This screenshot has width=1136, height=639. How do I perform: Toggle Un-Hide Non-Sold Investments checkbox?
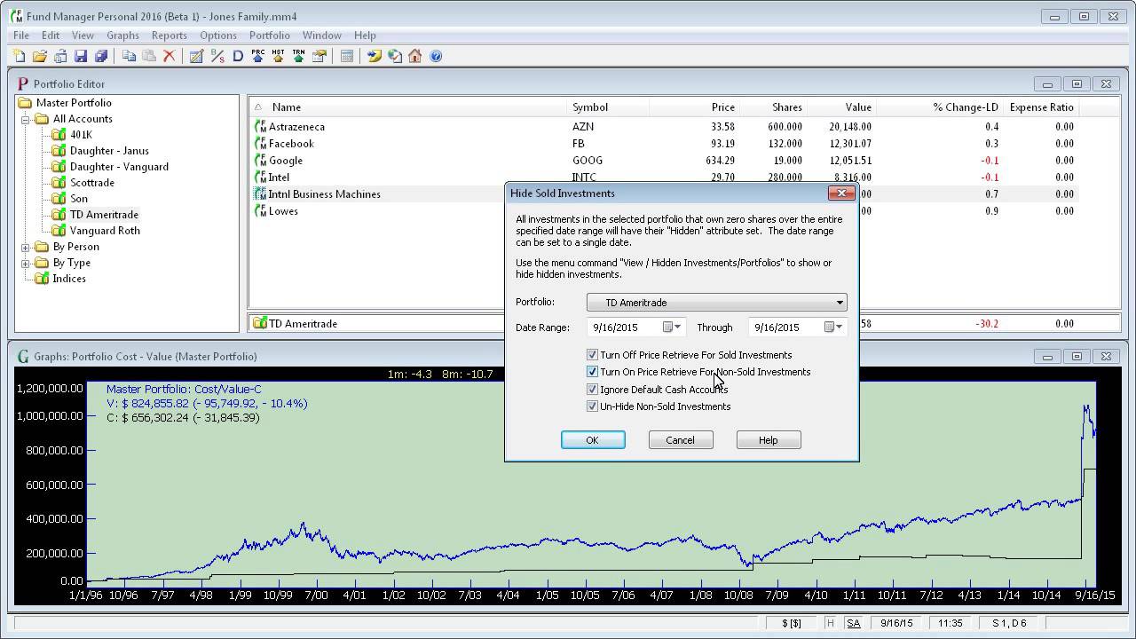click(593, 406)
